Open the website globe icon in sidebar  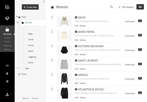(7, 18)
